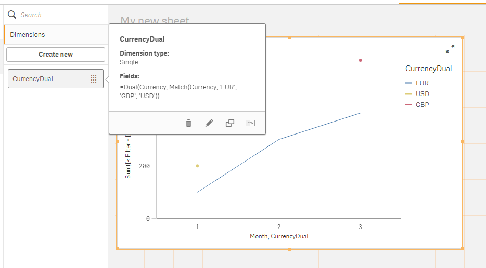Duplicate the CurrencyDual dimension
Screen dimensions: 486x268
230,123
